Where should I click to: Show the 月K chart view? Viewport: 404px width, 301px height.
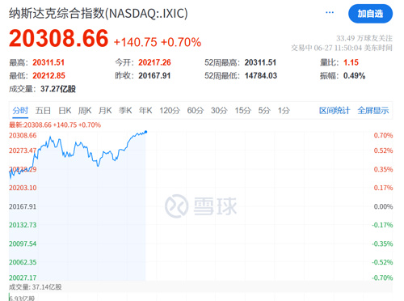(x=105, y=110)
